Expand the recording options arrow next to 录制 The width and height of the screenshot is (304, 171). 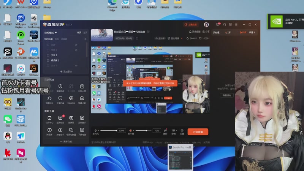click(177, 130)
